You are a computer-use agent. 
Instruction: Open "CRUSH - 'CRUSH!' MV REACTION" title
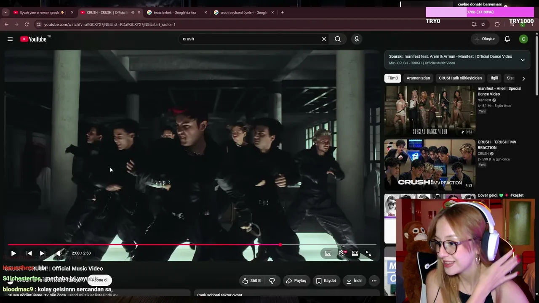[x=497, y=145]
